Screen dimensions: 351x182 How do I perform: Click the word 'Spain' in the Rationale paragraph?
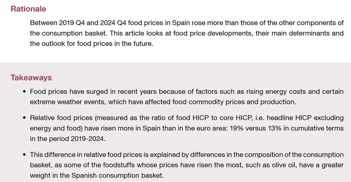pos(181,23)
